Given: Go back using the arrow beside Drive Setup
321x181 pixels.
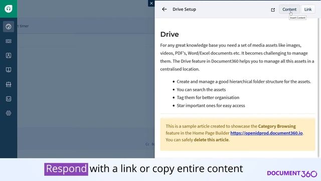Looking at the screenshot, I should coord(165,9).
